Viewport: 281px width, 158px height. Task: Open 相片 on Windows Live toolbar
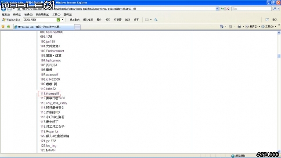[x=108, y=20]
